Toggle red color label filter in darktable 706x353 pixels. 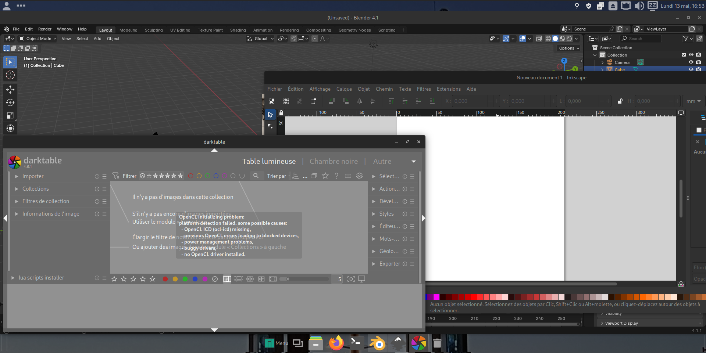point(190,176)
